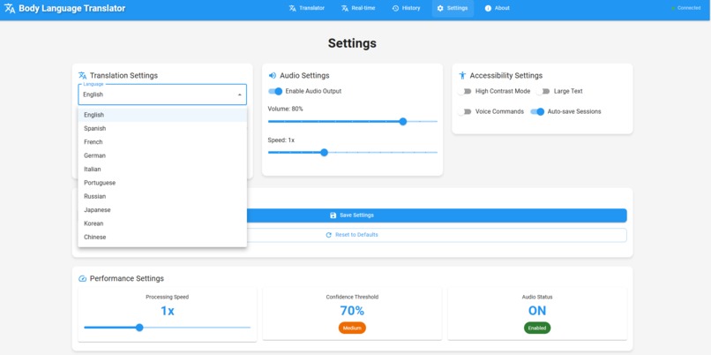Choose Spanish from the language list

pyautogui.click(x=162, y=128)
